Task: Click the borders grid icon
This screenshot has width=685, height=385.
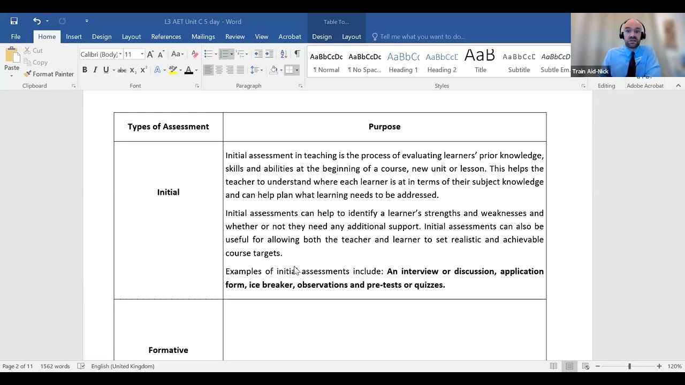Action: coord(289,70)
